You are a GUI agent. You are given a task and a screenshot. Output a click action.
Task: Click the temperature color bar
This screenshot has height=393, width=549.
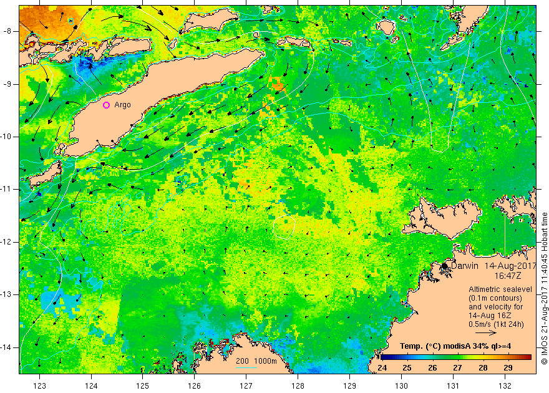456,357
